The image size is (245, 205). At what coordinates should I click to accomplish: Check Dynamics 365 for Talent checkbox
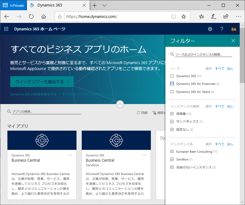pyautogui.click(x=172, y=92)
